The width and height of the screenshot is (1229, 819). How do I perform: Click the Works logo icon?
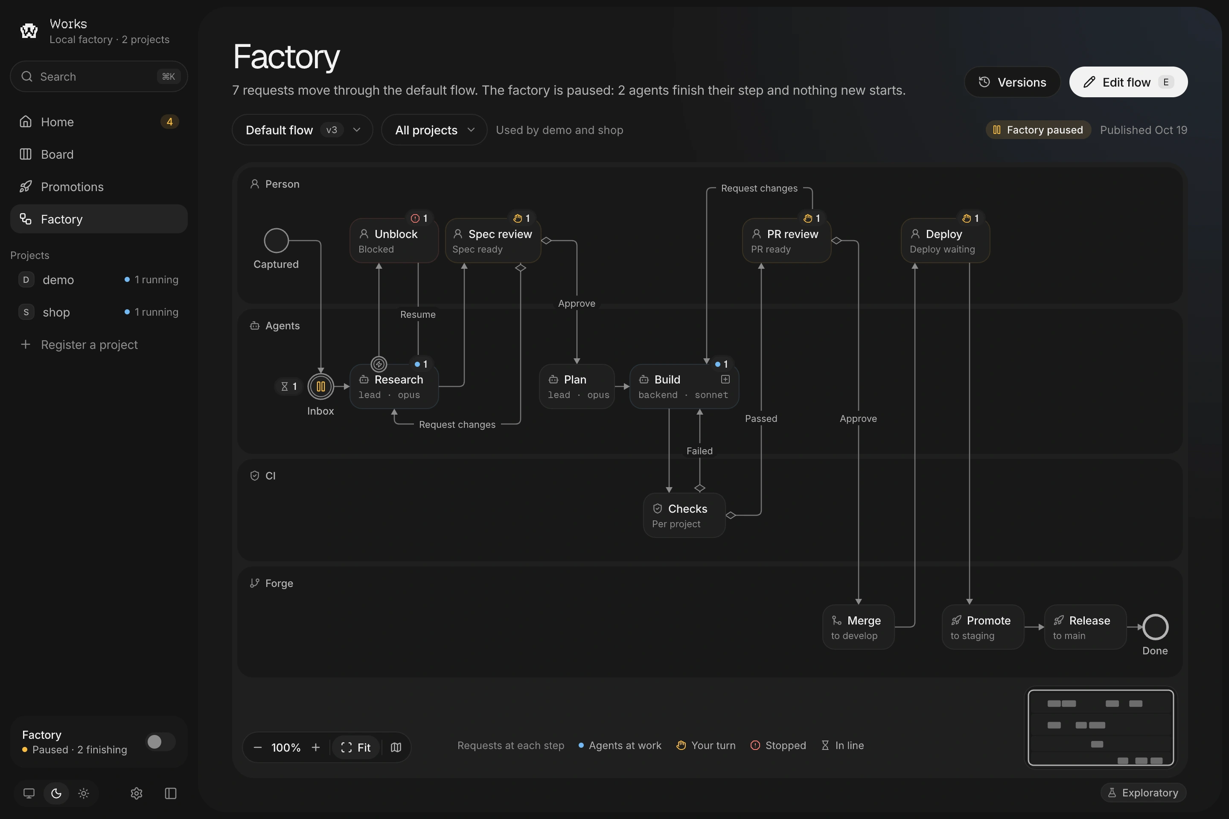tap(29, 31)
